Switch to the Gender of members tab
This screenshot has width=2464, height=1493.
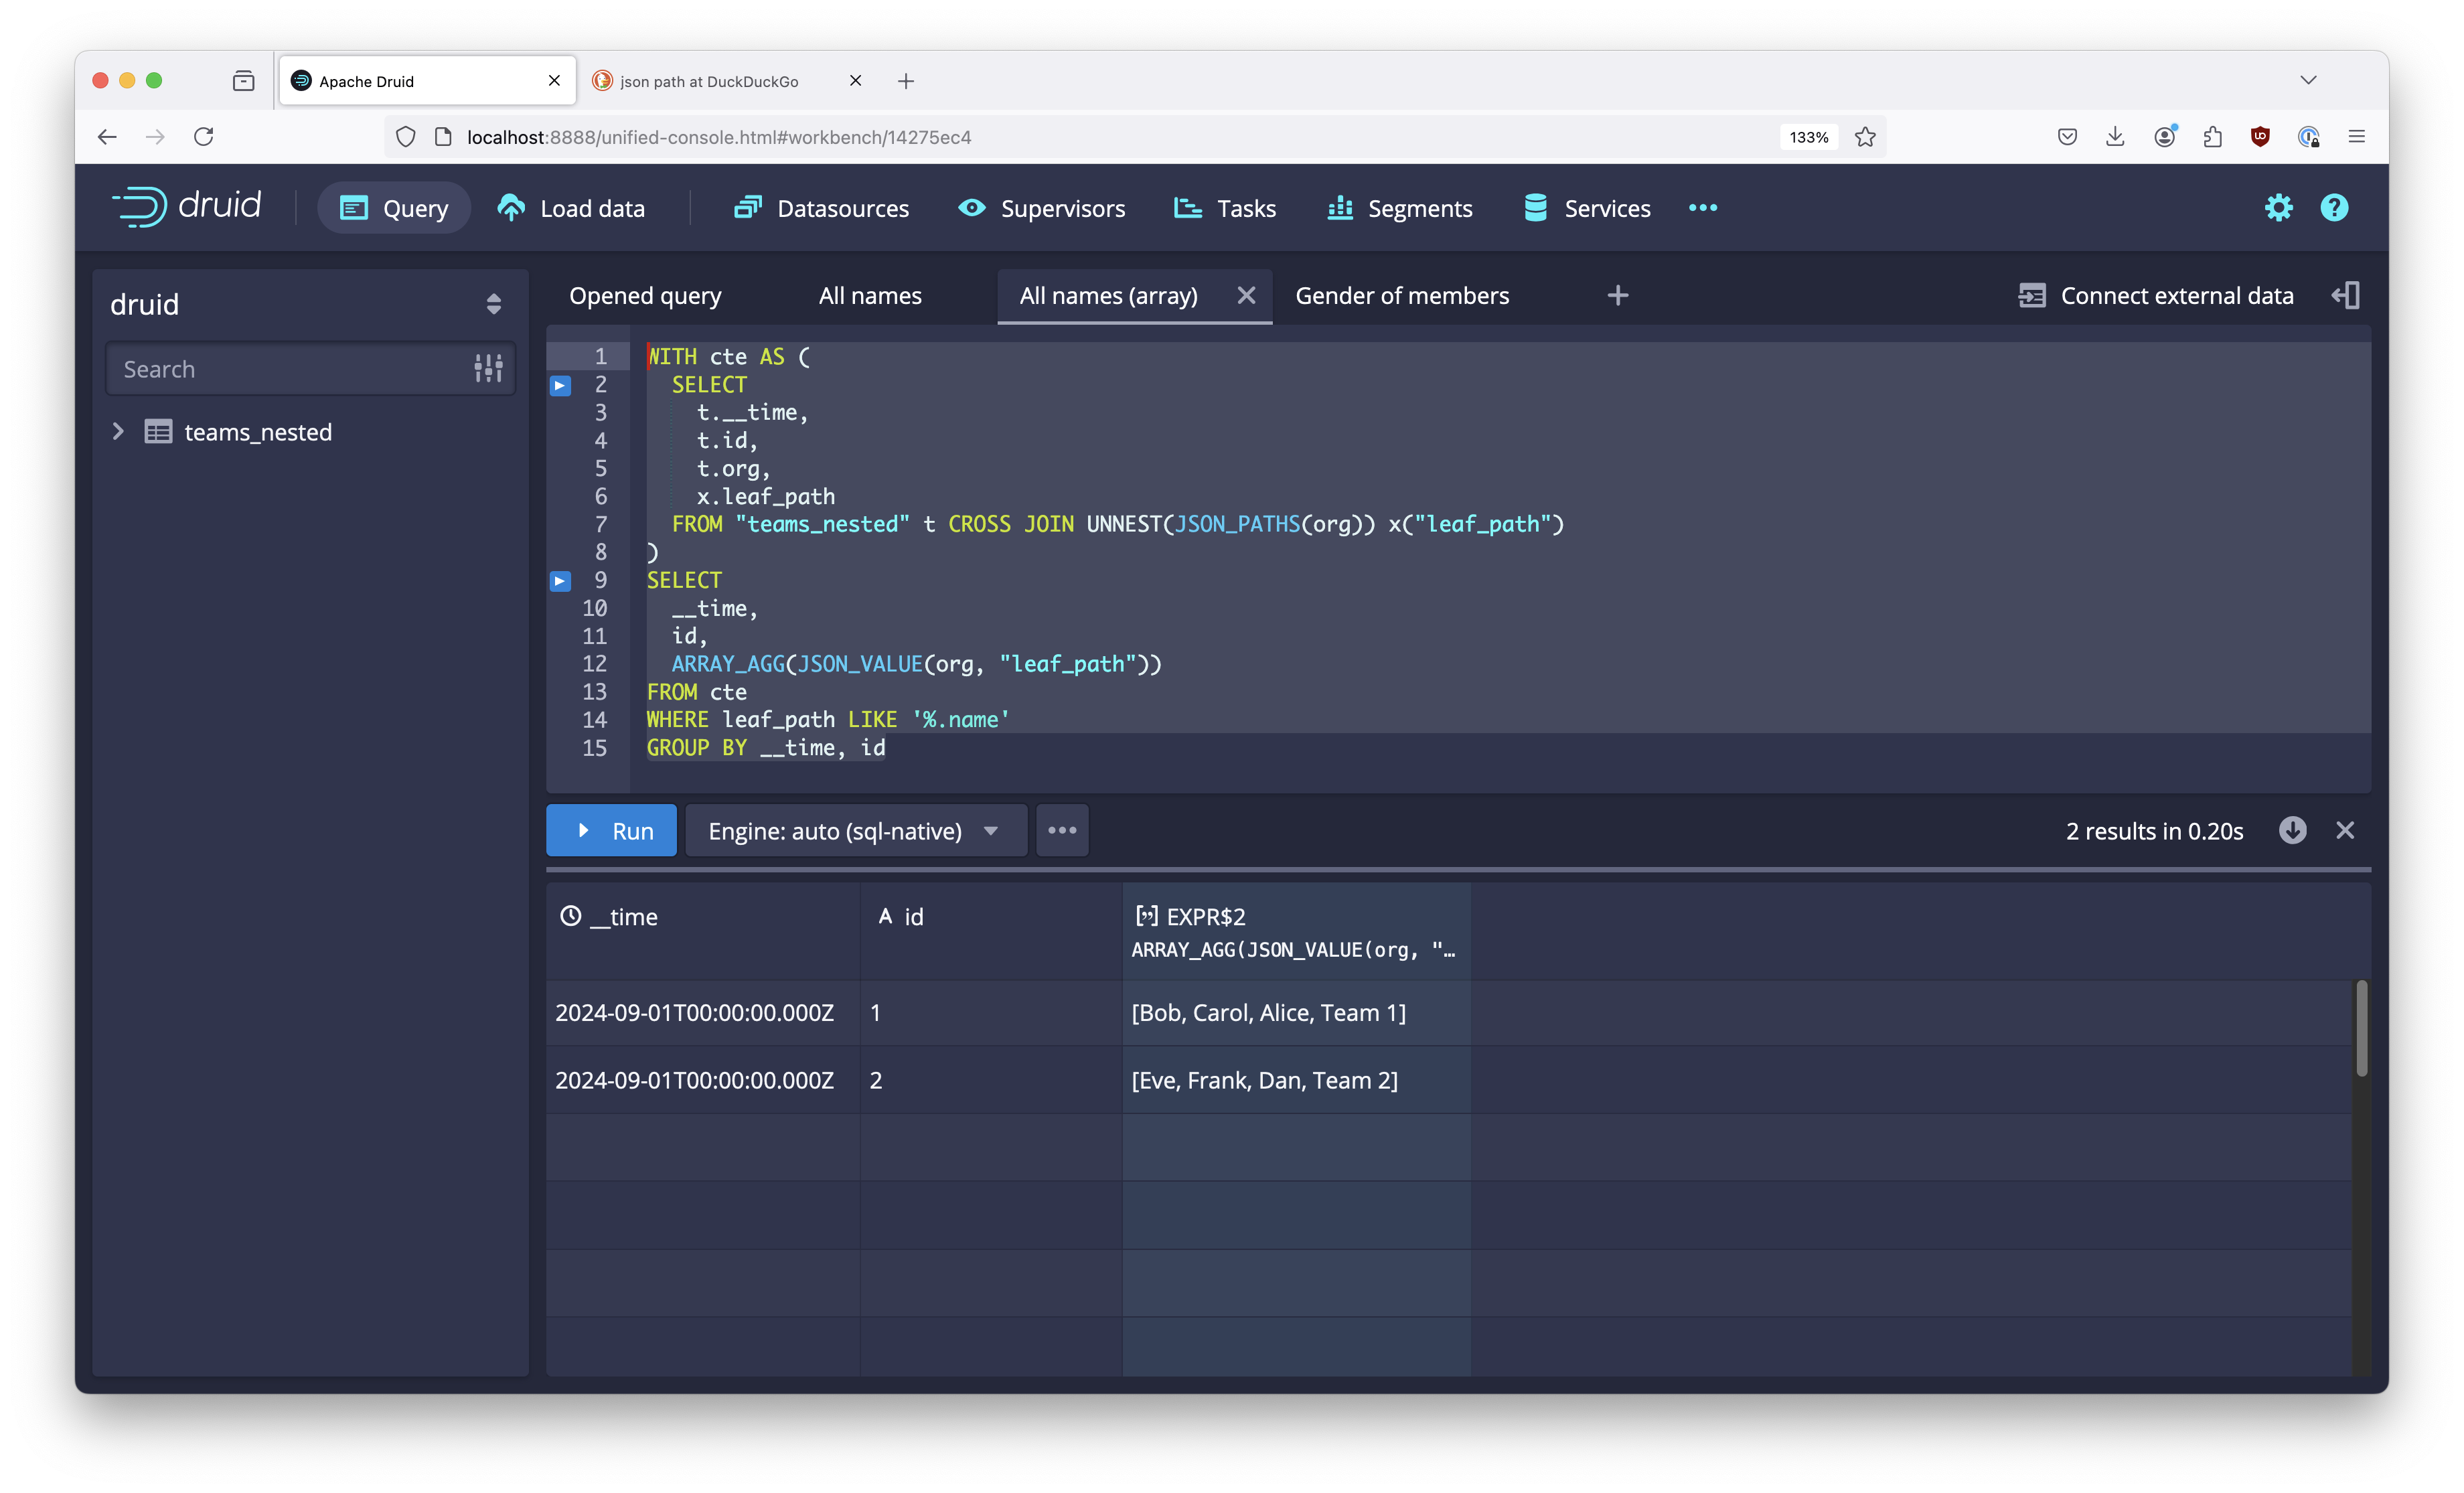[x=1402, y=295]
